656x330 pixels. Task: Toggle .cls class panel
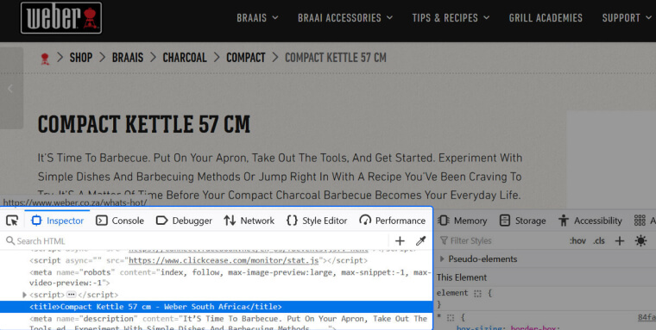coord(599,241)
